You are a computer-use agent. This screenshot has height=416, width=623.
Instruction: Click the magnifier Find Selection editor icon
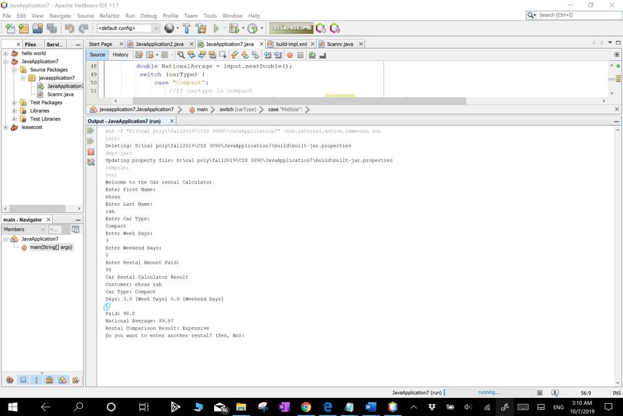(x=181, y=55)
